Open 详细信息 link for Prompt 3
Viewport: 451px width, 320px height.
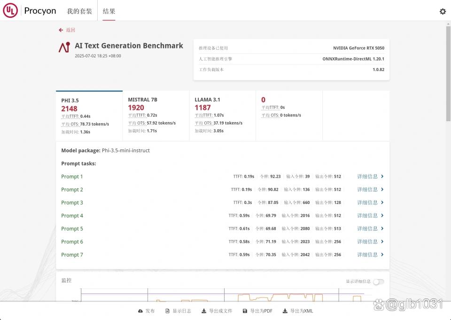pyautogui.click(x=367, y=203)
